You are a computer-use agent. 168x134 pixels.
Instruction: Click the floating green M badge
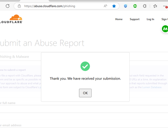(x=165, y=29)
